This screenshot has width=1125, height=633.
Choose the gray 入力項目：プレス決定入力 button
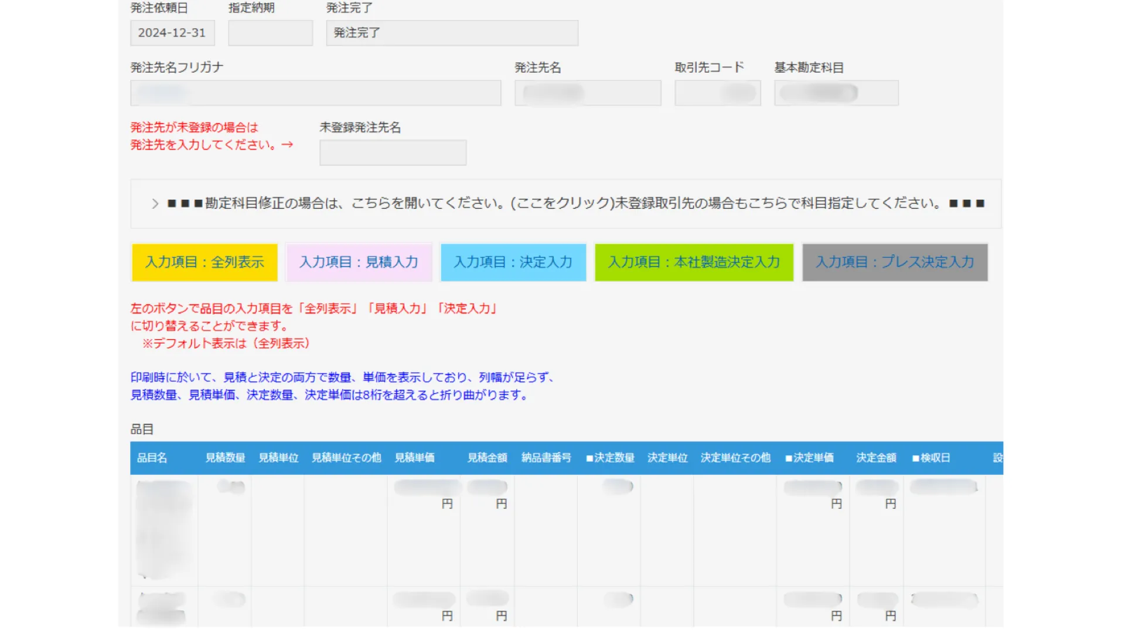click(894, 262)
